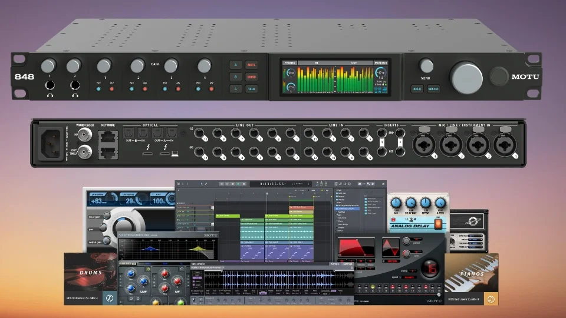The width and height of the screenshot is (566, 318).
Task: Click the channel 2 gain knob
Action: (137, 66)
